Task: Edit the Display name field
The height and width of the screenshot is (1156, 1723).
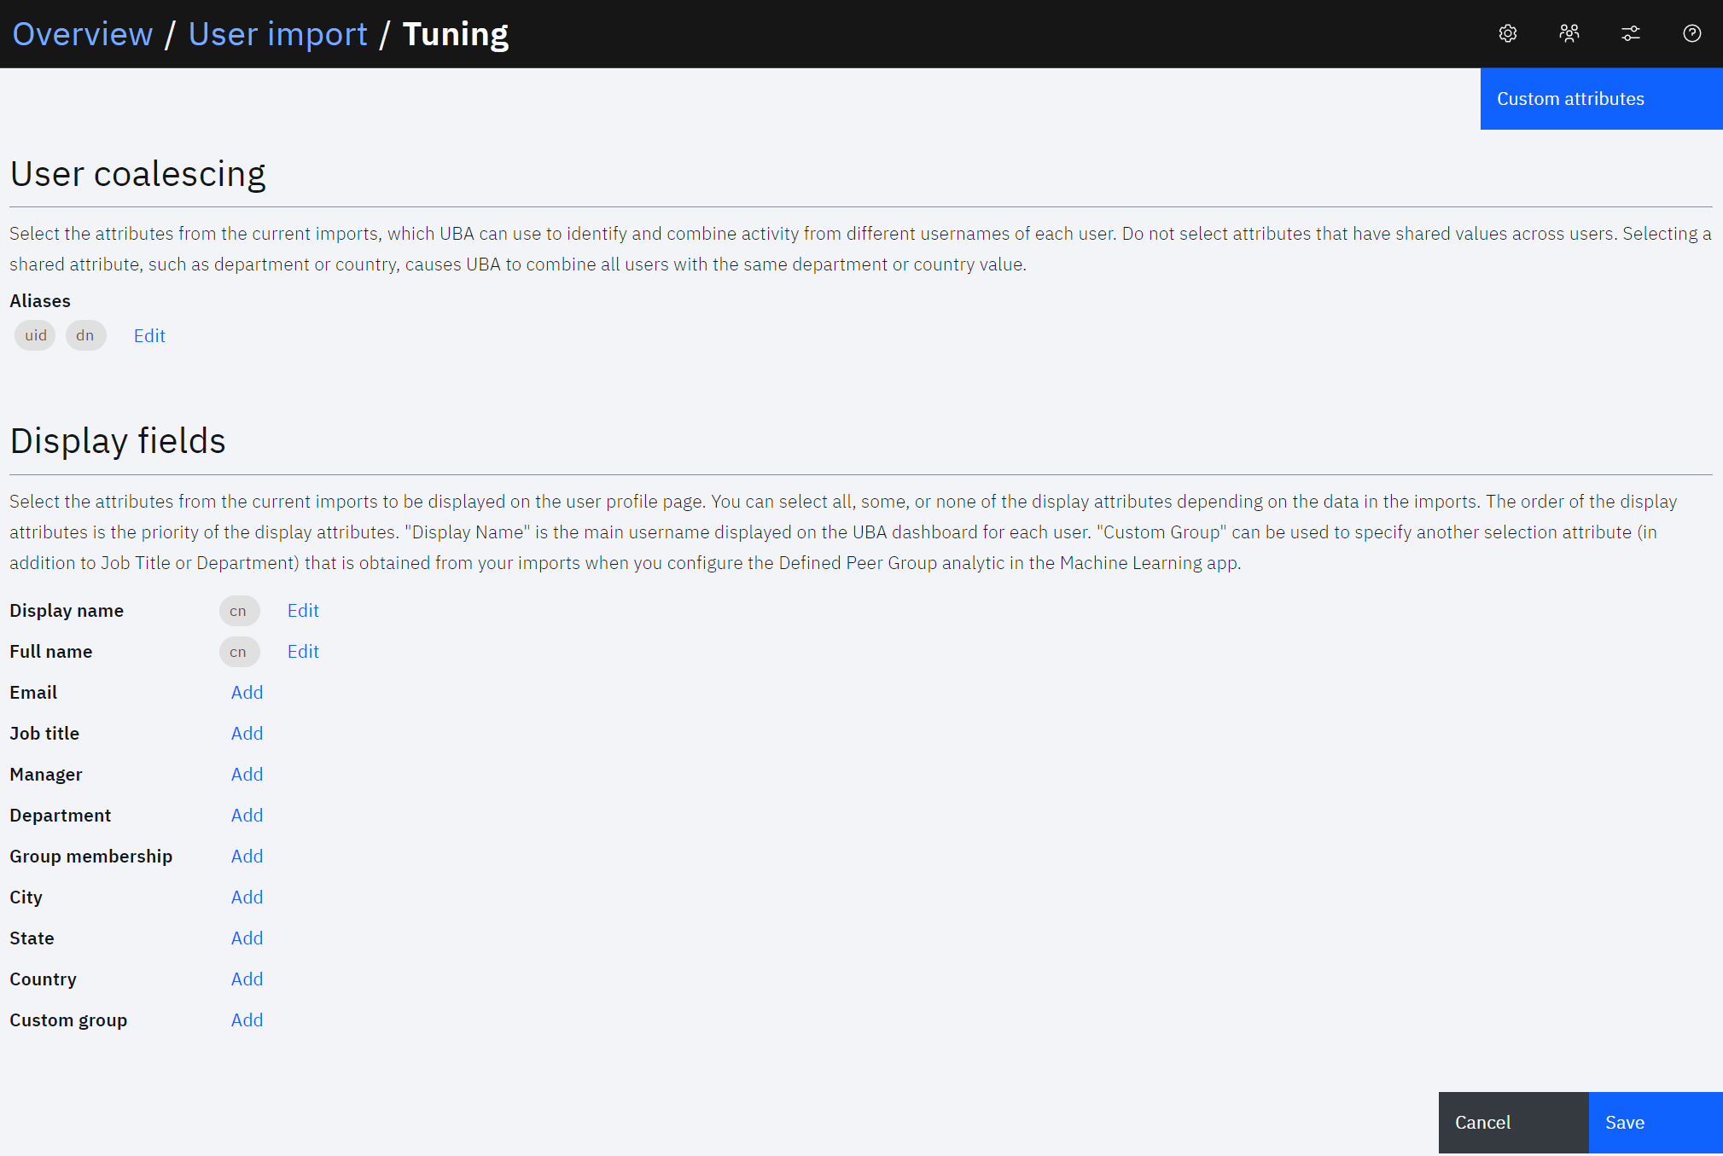Action: tap(303, 611)
